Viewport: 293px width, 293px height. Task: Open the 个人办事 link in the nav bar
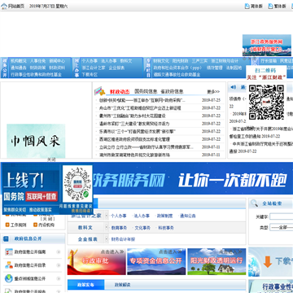[x=90, y=61]
